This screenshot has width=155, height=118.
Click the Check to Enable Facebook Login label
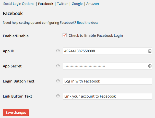pyautogui.click(x=96, y=36)
